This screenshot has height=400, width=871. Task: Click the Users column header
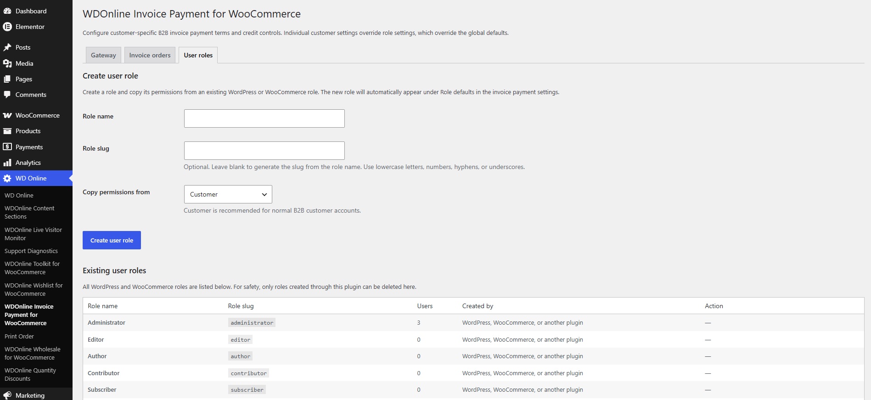(x=425, y=306)
